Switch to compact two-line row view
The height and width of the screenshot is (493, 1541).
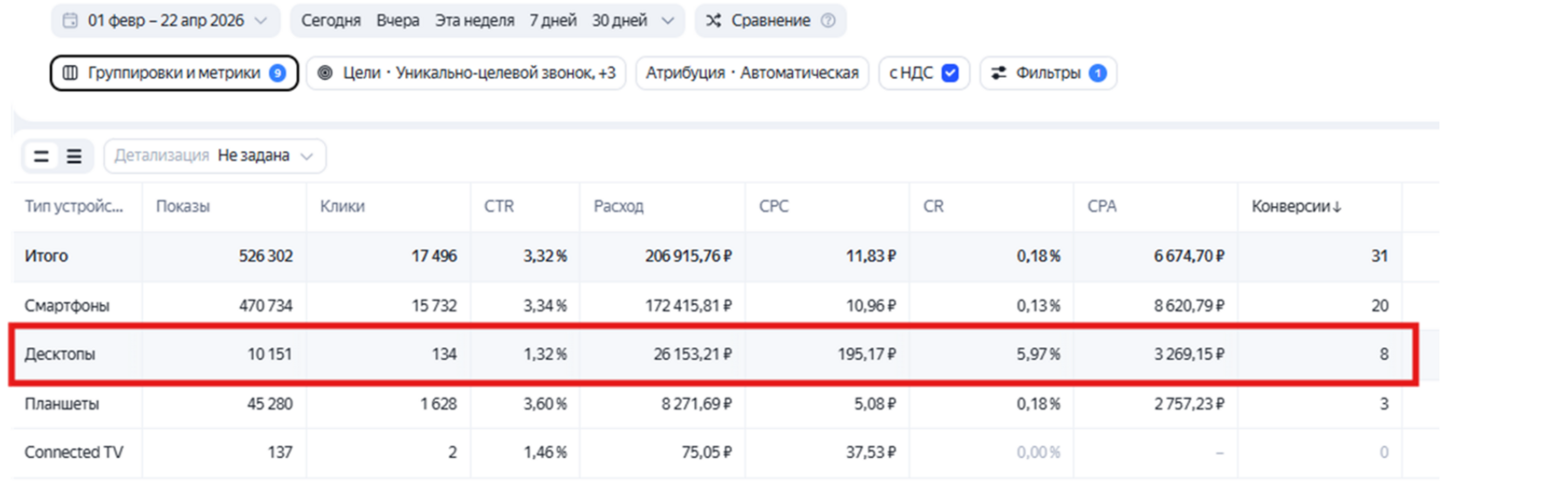tap(41, 156)
